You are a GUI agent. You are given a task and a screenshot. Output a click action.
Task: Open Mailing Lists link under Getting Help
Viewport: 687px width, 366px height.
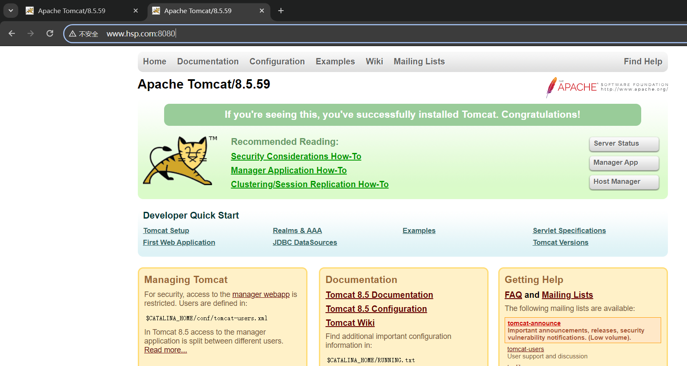point(567,295)
